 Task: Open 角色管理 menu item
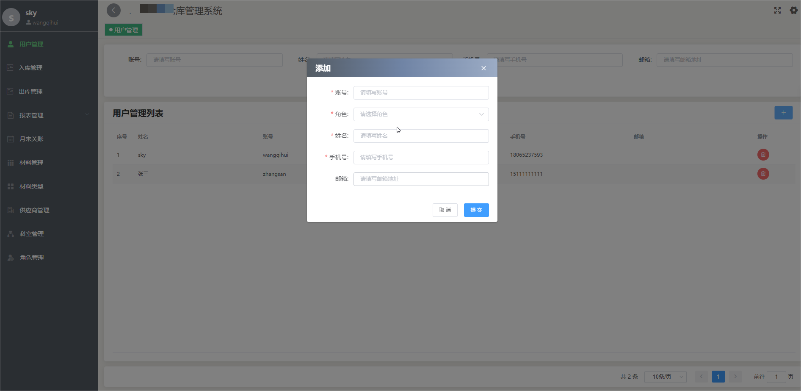tap(49, 258)
